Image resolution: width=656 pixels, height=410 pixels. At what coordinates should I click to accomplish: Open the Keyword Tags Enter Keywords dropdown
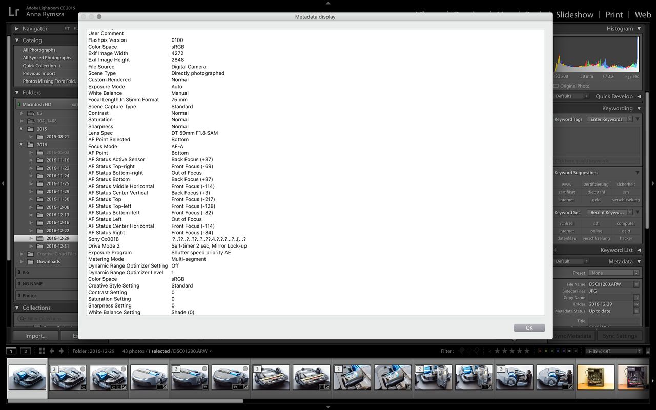coord(609,119)
